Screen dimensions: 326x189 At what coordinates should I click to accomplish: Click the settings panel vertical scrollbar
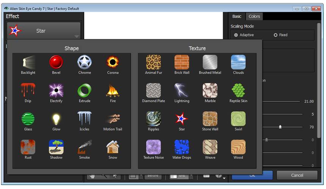318,80
